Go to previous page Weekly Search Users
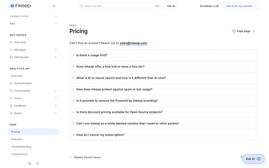The image size is (269, 168). point(85,157)
